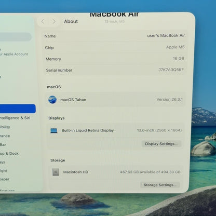
Task: Go forward with the right chevron arrow
Action: pyautogui.click(x=54, y=21)
